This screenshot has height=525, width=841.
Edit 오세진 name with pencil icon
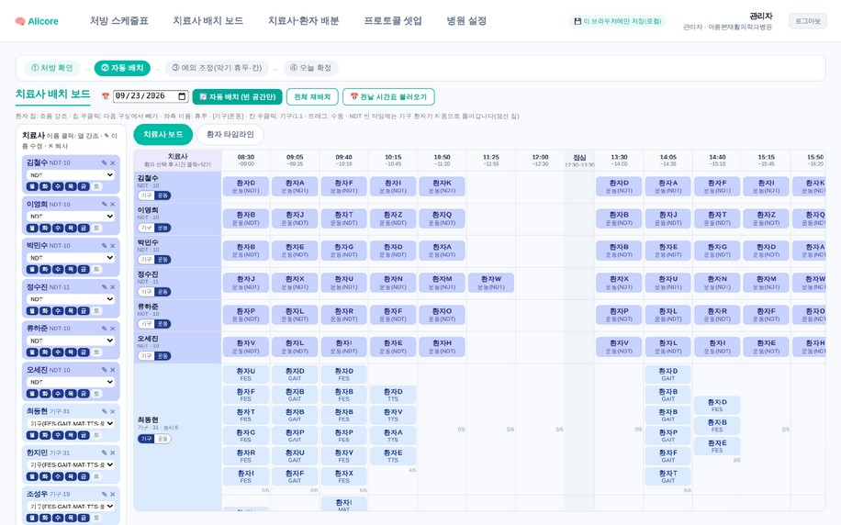(104, 370)
